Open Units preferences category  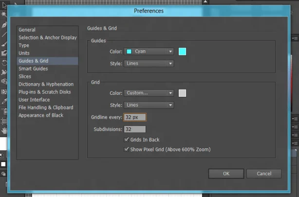click(48, 53)
